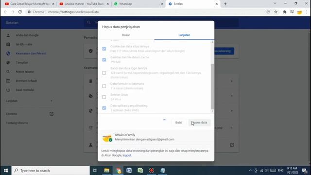This screenshot has width=311, height=175.
Task: Click the notepad icon in the taskbar
Action: (x=162, y=171)
